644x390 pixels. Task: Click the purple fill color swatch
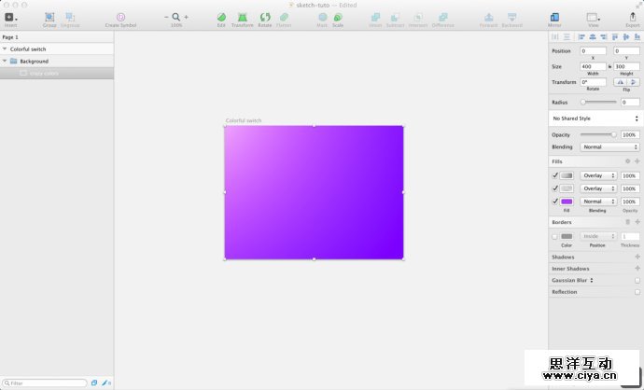[567, 202]
